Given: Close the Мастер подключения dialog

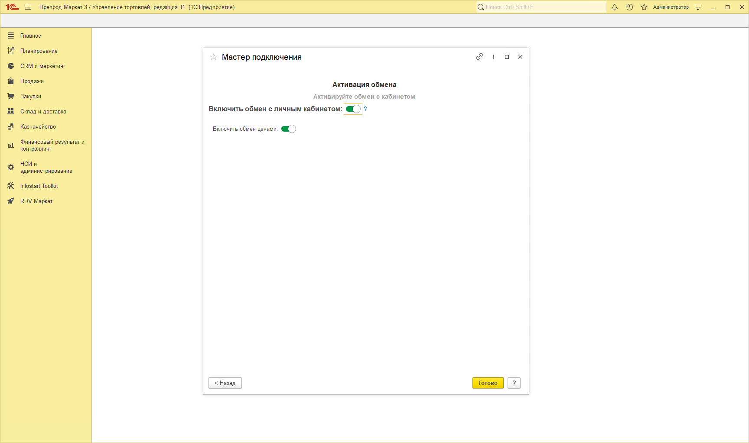Looking at the screenshot, I should tap(520, 57).
